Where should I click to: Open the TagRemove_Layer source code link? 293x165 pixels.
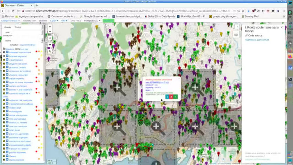pos(257,40)
